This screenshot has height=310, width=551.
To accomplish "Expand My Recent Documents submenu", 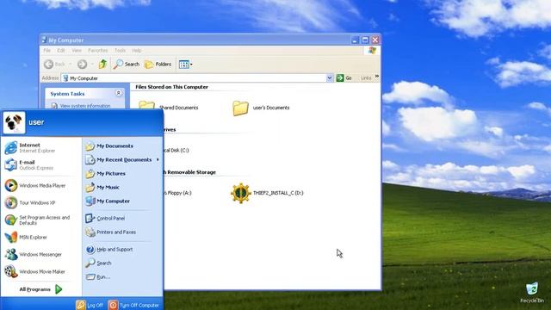I will click(x=122, y=159).
